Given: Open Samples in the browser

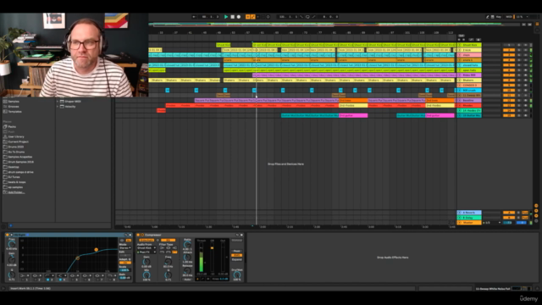Looking at the screenshot, I should point(14,102).
